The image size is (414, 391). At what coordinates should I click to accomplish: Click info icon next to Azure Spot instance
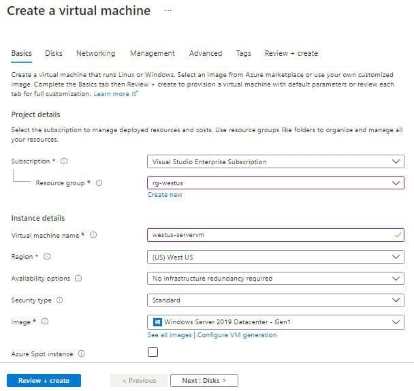click(x=81, y=354)
